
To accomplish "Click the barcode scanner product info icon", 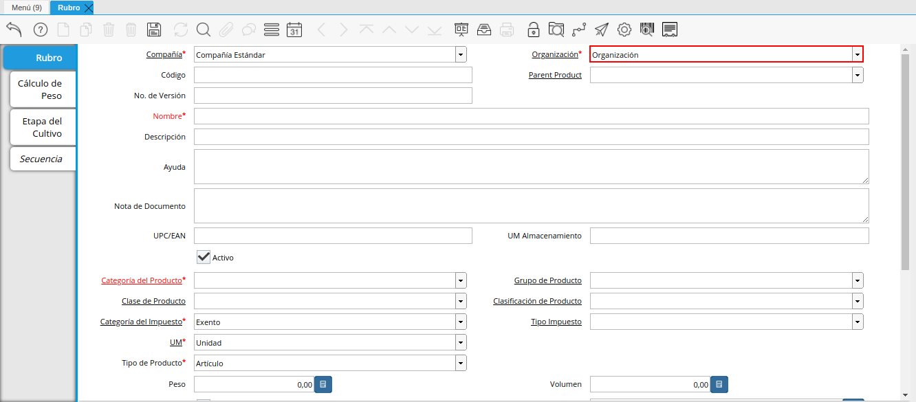I will [647, 30].
